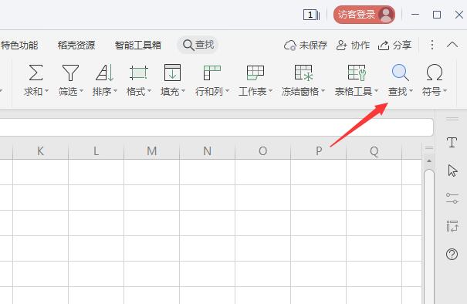467x304 pixels.
Task: Select column M header
Action: tap(151, 151)
